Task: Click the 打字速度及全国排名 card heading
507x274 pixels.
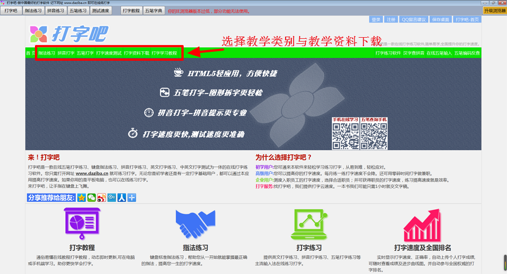Action: pos(422,248)
